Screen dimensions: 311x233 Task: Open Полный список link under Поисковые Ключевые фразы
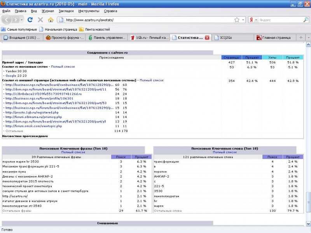(73, 152)
